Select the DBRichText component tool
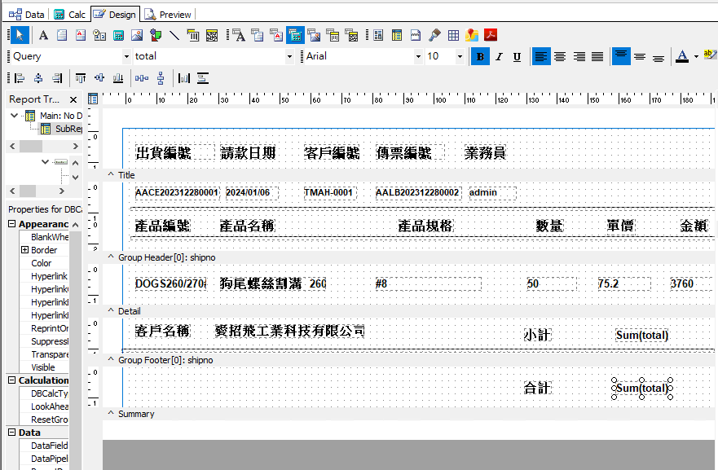Screen dimensions: 718x470 coord(276,35)
